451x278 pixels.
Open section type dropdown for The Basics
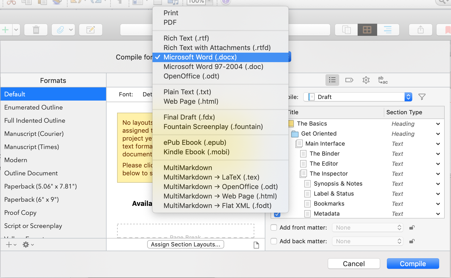438,124
